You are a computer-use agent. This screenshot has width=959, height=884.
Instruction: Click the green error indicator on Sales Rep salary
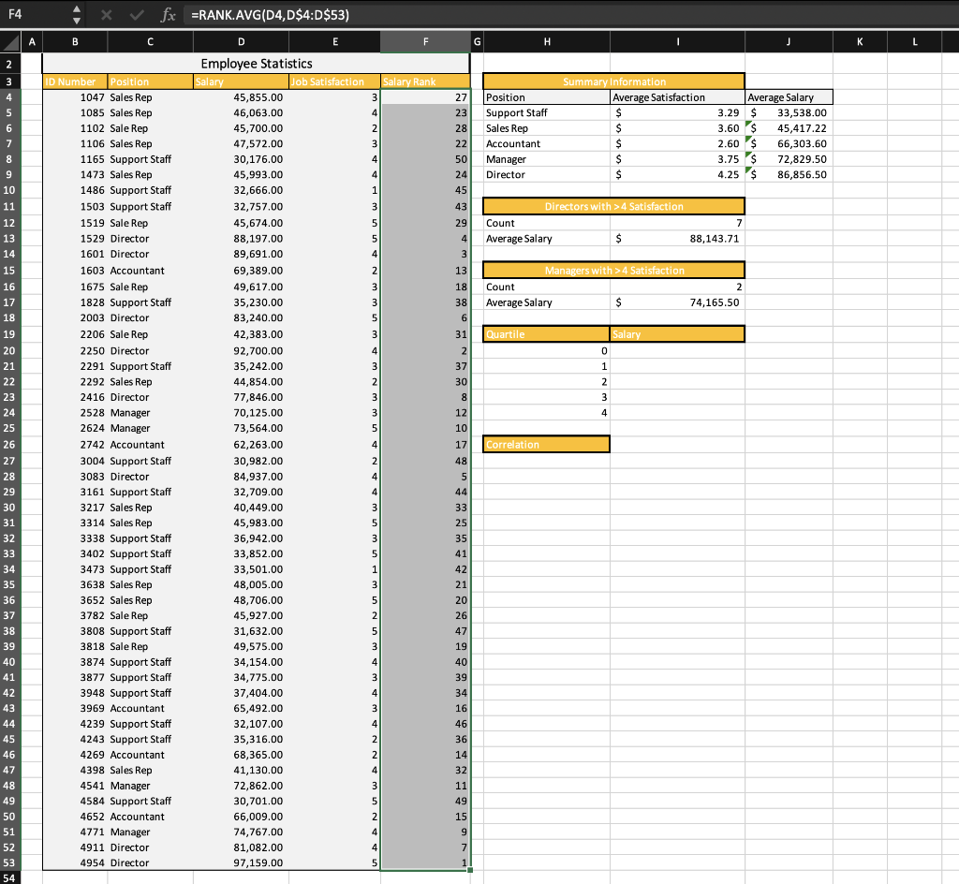pos(748,125)
